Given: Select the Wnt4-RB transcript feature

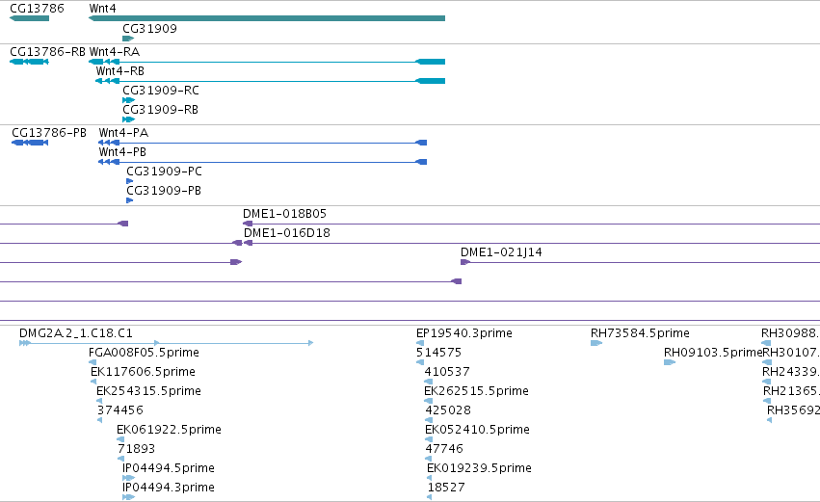Looking at the screenshot, I should coord(270,81).
